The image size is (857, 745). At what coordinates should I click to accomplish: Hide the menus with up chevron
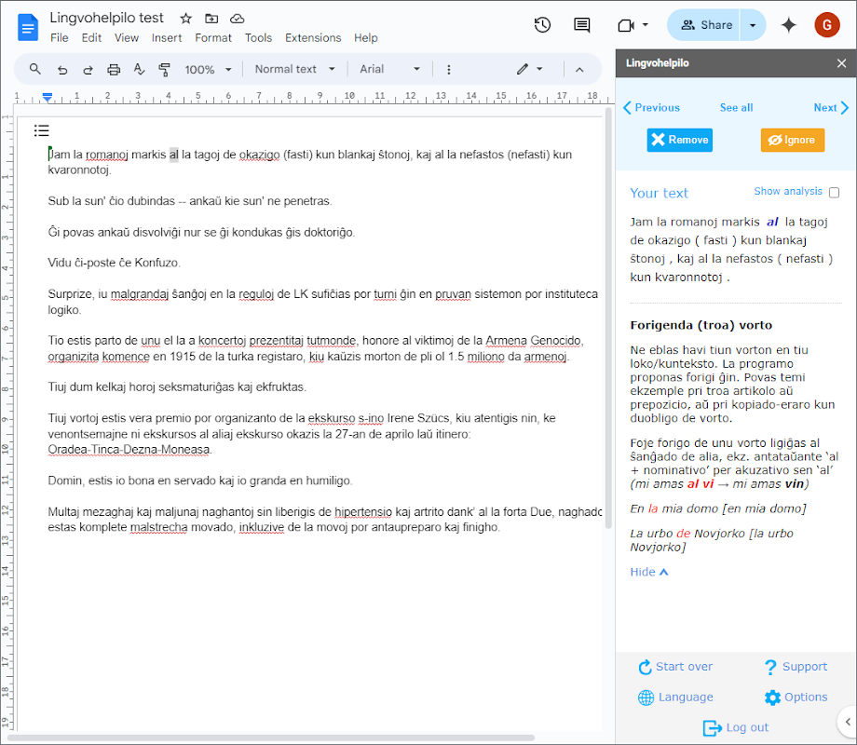click(x=579, y=70)
